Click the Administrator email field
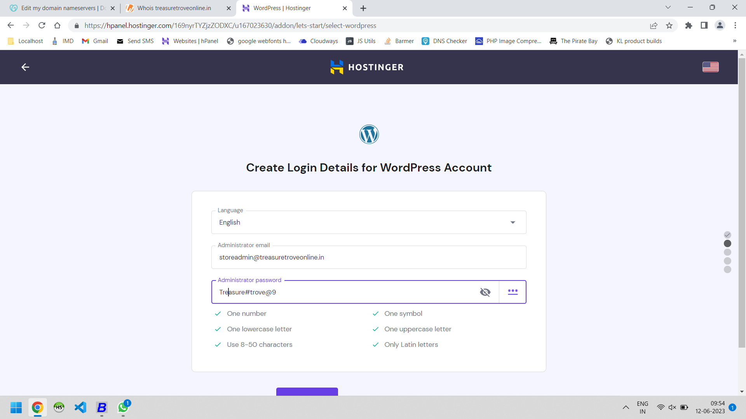 click(x=369, y=257)
